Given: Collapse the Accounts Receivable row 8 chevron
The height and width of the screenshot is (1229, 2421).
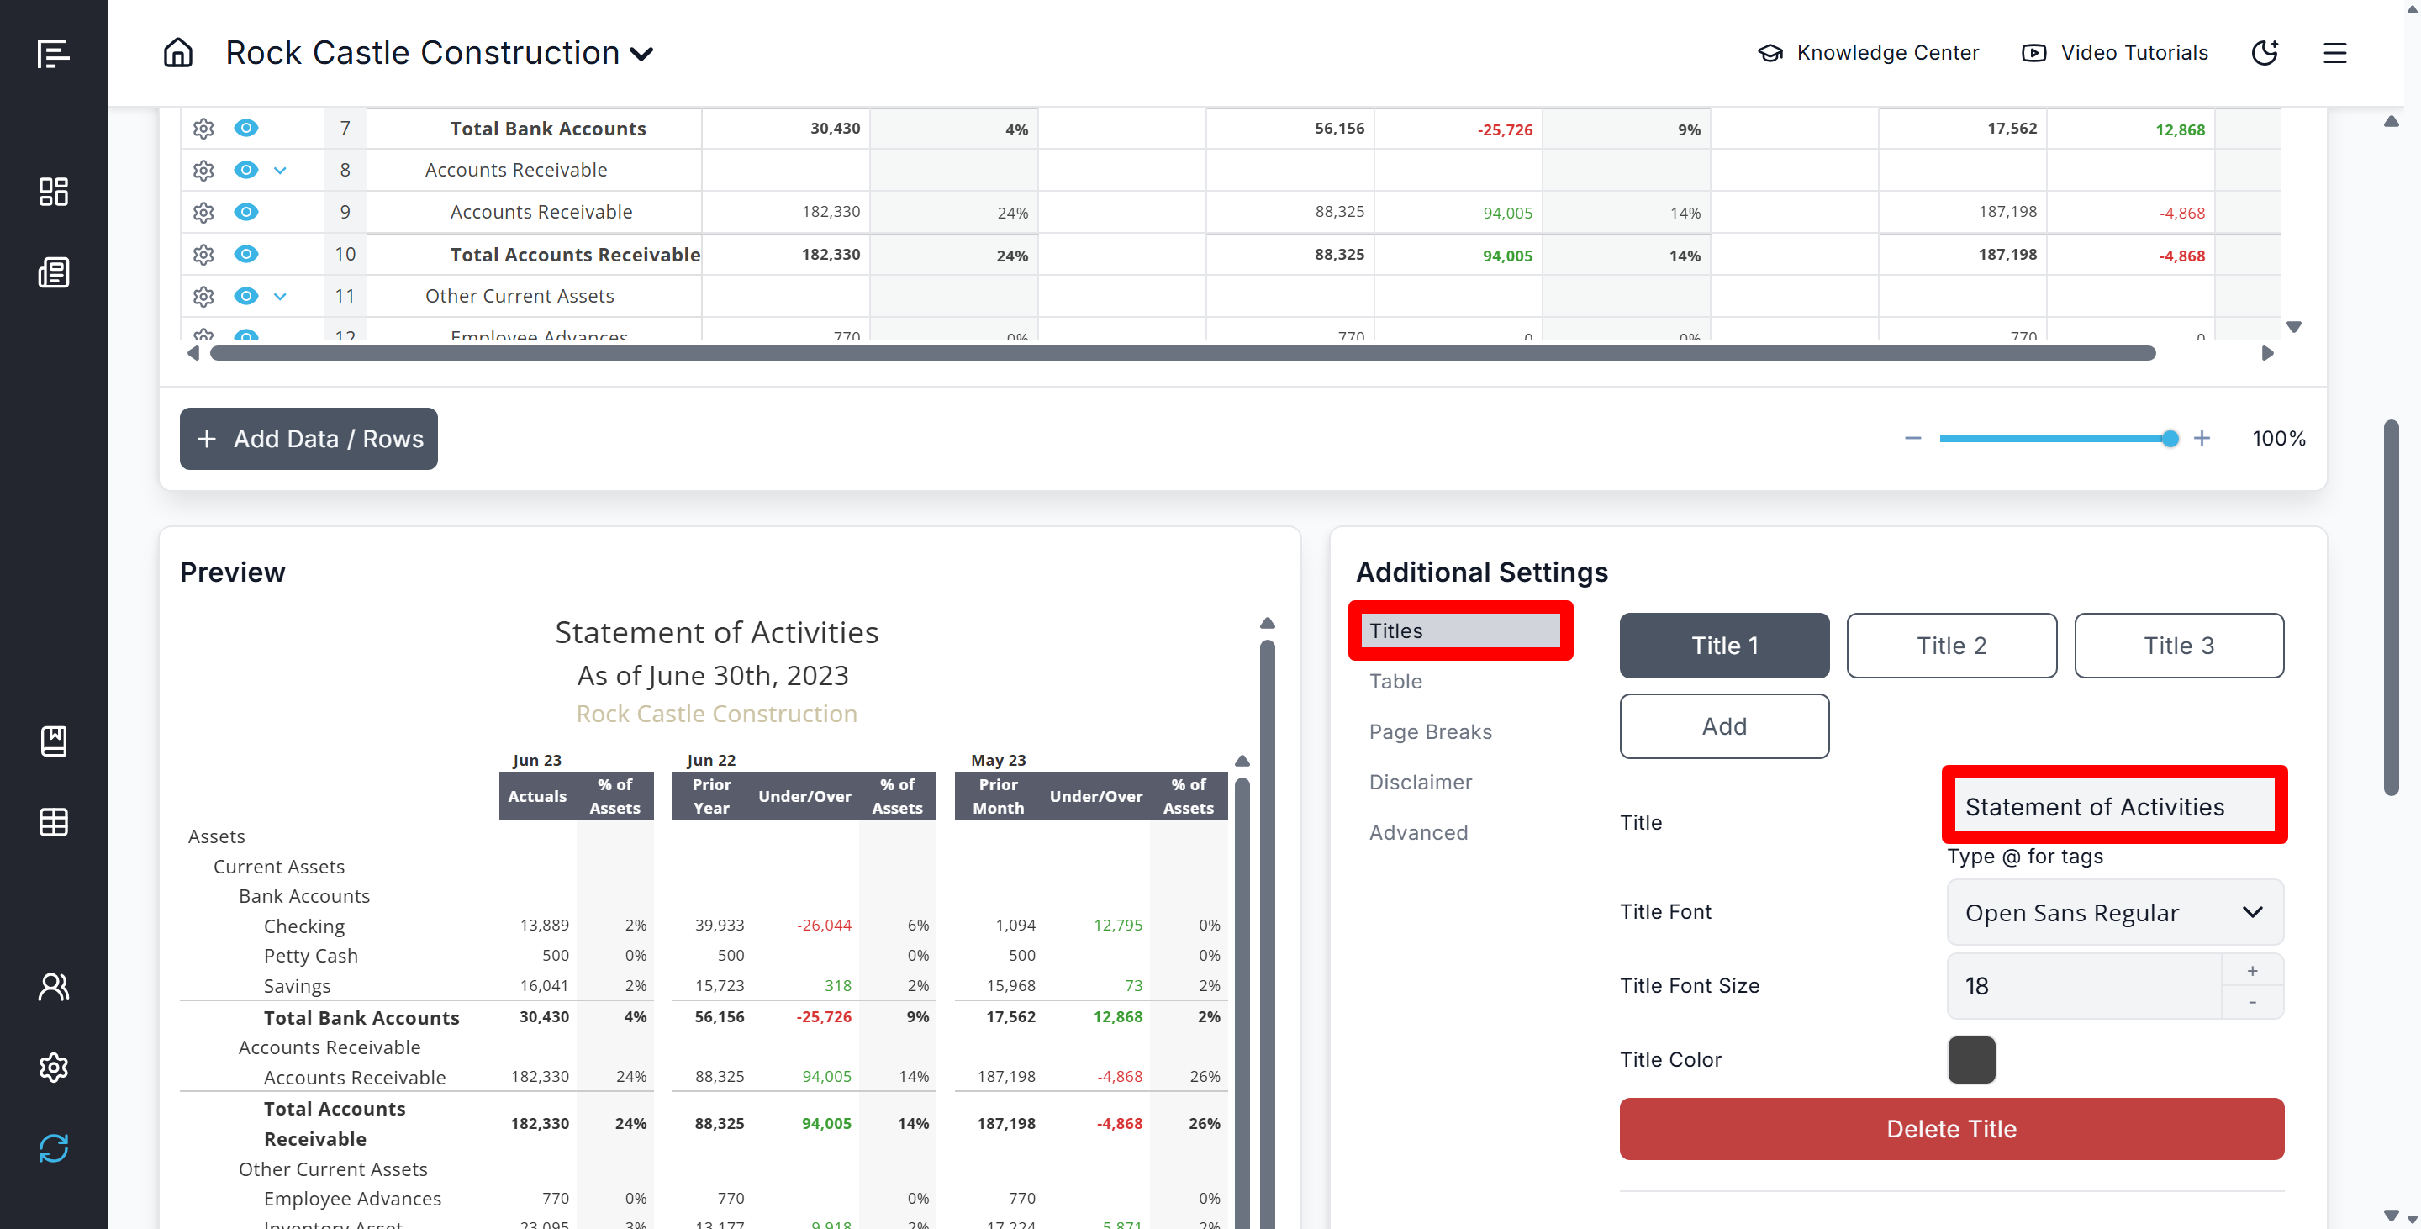Looking at the screenshot, I should (280, 171).
